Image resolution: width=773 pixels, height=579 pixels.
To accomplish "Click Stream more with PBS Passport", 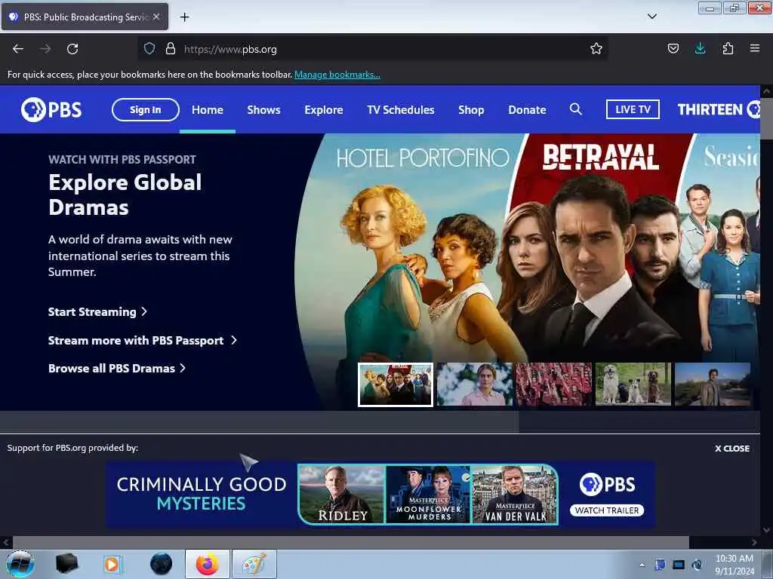I will [x=143, y=340].
